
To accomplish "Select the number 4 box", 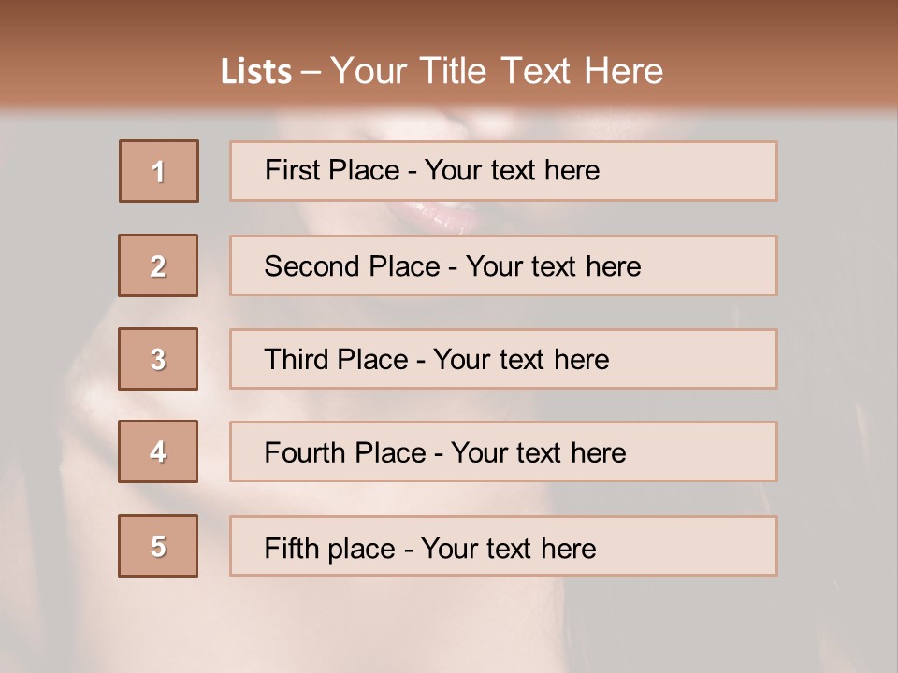I will (158, 451).
